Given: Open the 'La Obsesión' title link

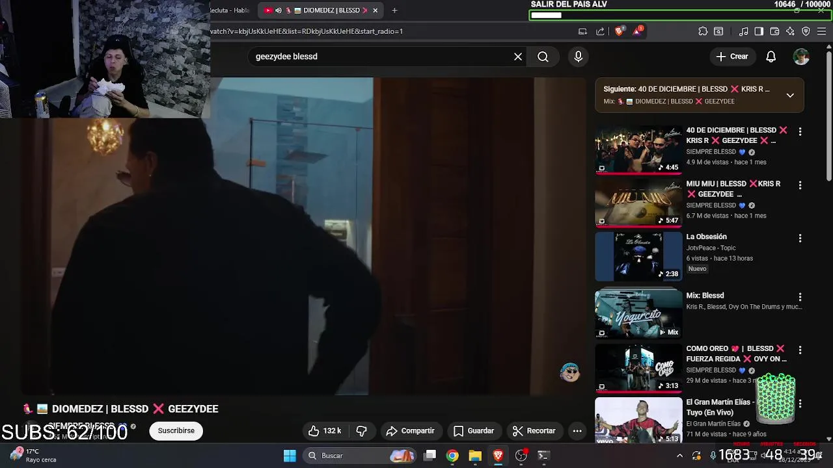Looking at the screenshot, I should click(x=706, y=237).
